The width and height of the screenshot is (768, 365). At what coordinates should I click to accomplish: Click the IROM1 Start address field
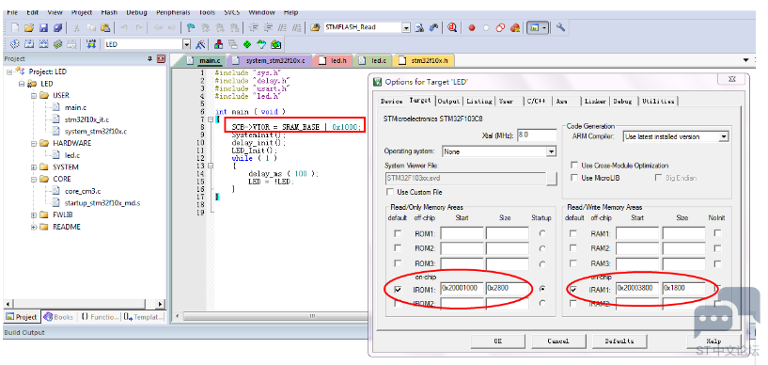coord(462,289)
